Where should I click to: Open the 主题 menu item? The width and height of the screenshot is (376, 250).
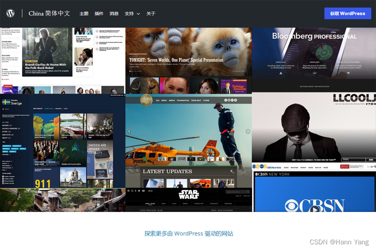[84, 14]
